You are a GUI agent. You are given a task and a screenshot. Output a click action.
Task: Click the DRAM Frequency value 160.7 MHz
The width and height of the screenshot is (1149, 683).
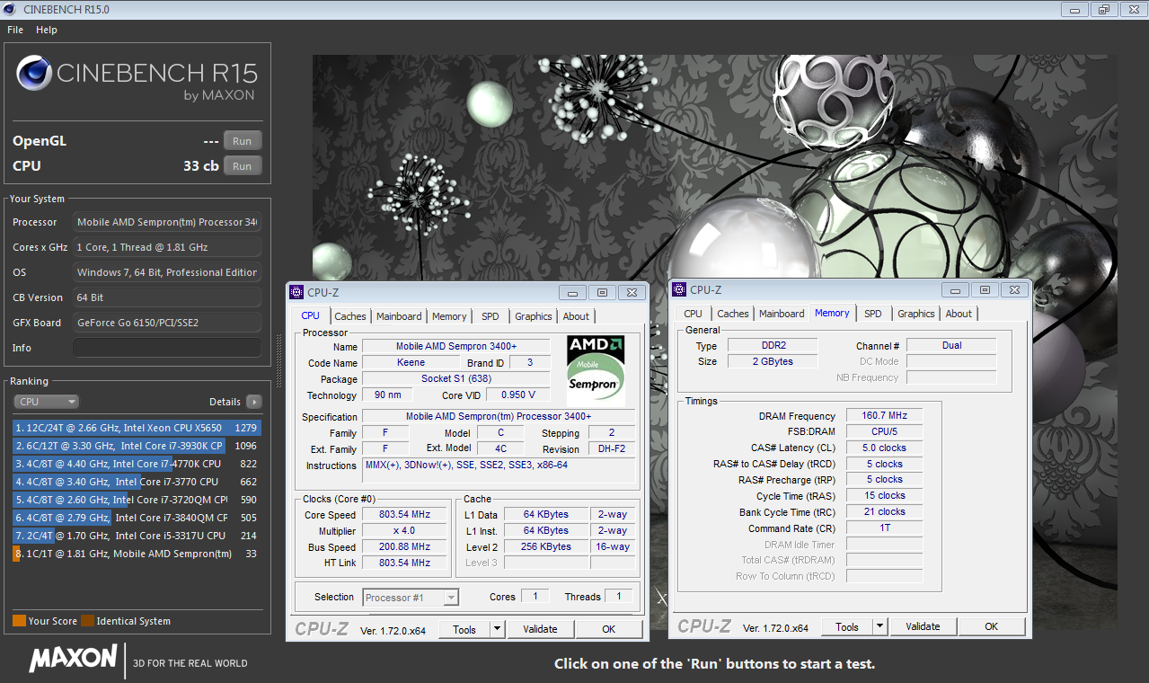tap(884, 416)
